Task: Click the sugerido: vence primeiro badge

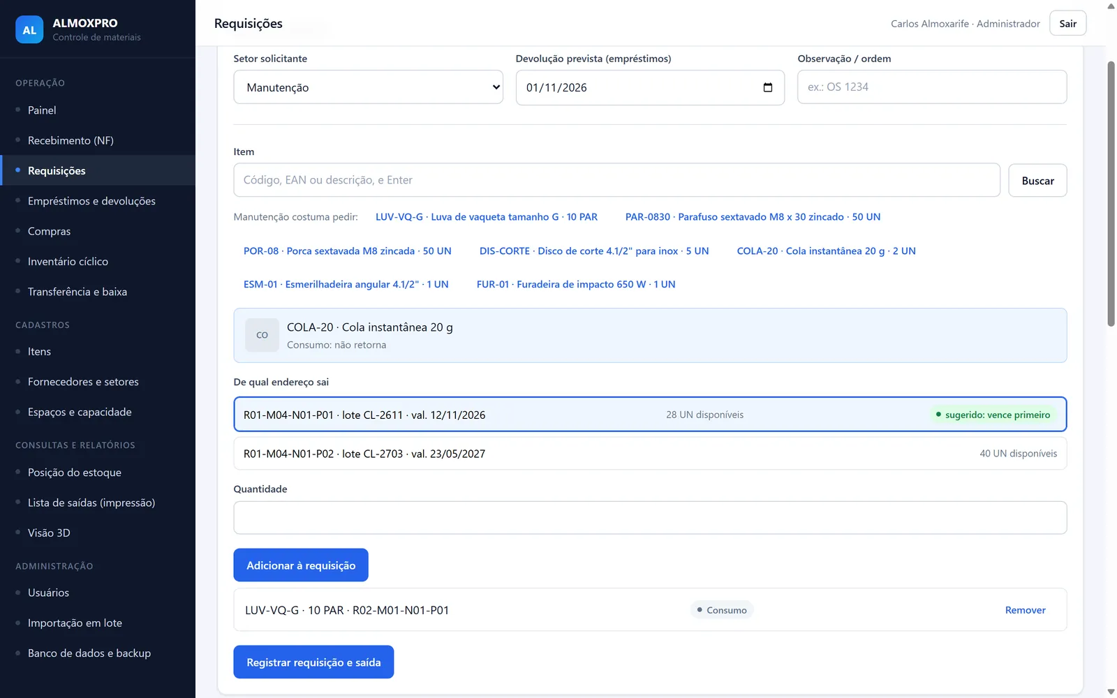Action: (992, 415)
